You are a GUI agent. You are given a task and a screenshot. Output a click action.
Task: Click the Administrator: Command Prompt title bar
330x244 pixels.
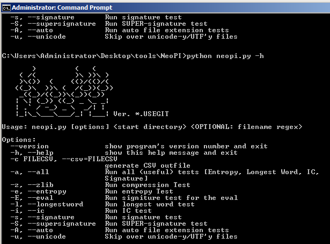click(165, 8)
